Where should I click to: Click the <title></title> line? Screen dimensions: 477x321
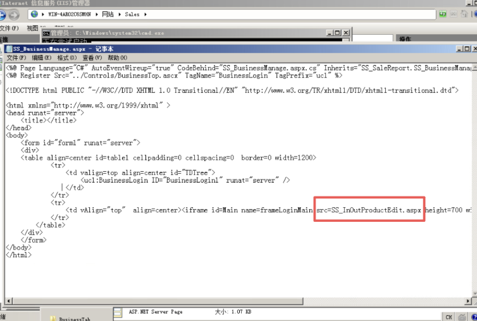pyautogui.click(x=49, y=120)
